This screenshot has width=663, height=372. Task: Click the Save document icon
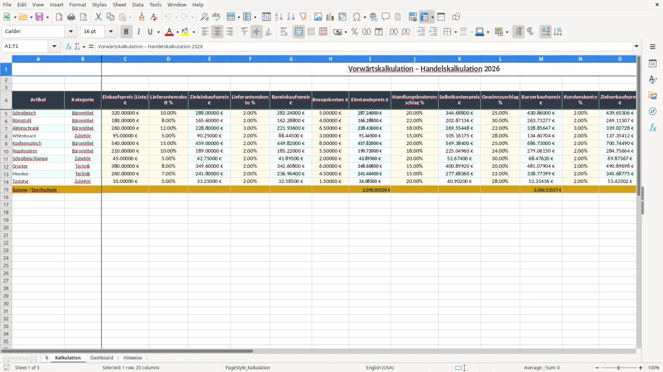point(39,17)
